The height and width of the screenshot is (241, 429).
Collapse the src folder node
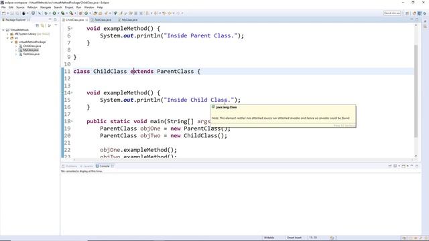point(7,38)
